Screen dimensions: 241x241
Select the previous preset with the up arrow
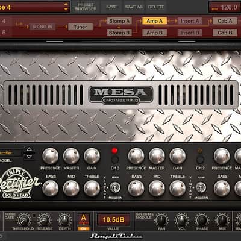66,4
